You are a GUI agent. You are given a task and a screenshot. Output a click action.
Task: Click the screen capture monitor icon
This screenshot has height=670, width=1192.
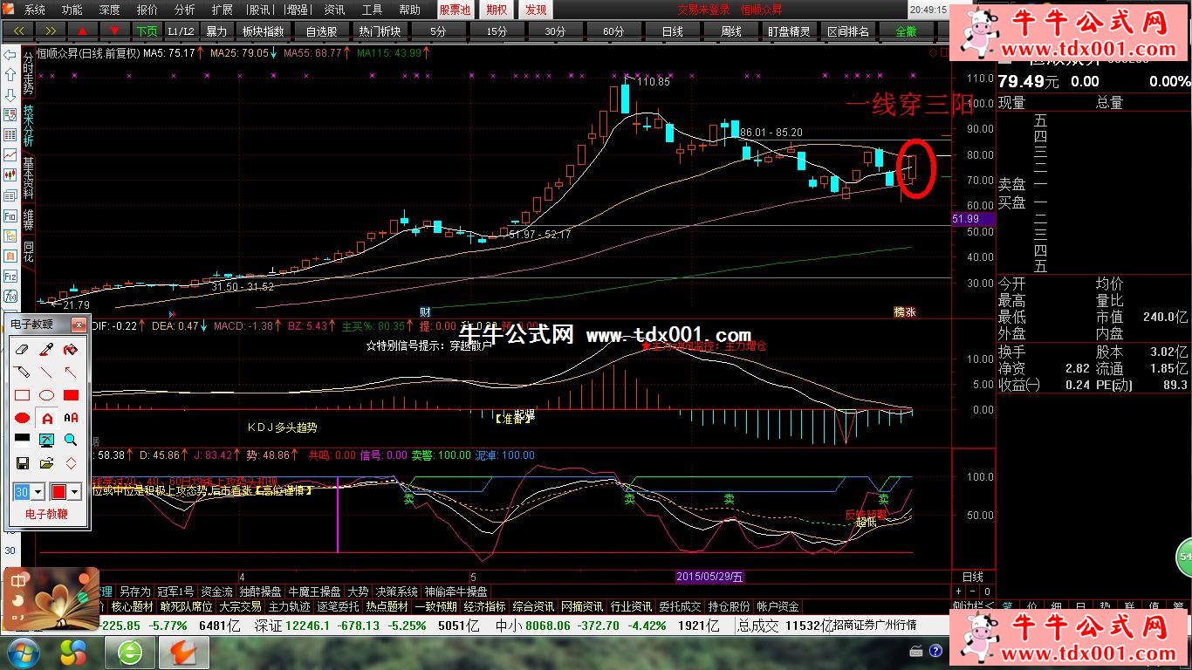[x=47, y=440]
